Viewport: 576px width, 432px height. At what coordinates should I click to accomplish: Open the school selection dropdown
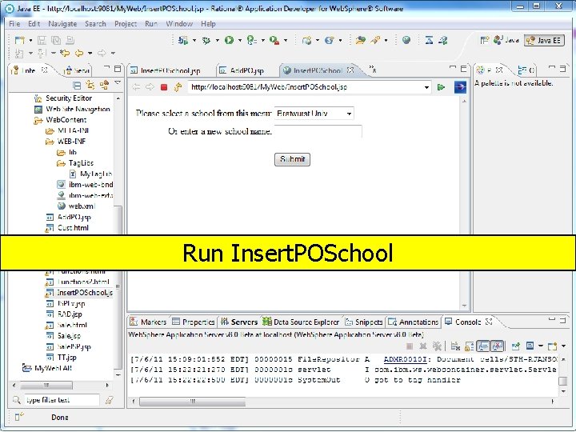[x=349, y=114]
